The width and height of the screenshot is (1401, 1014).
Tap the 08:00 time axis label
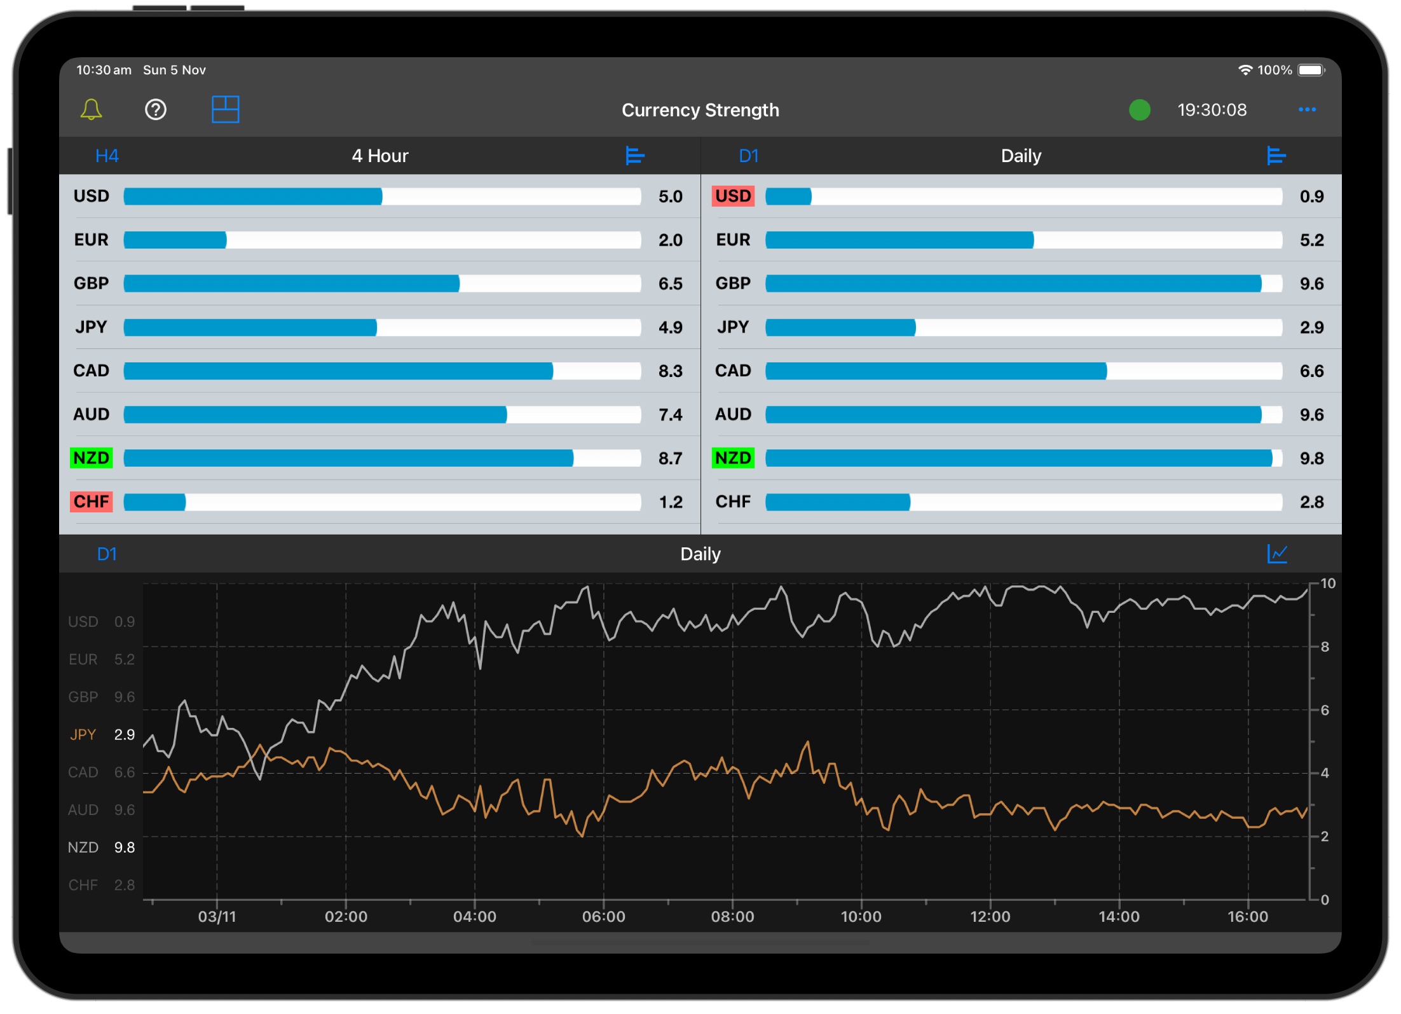pyautogui.click(x=732, y=916)
